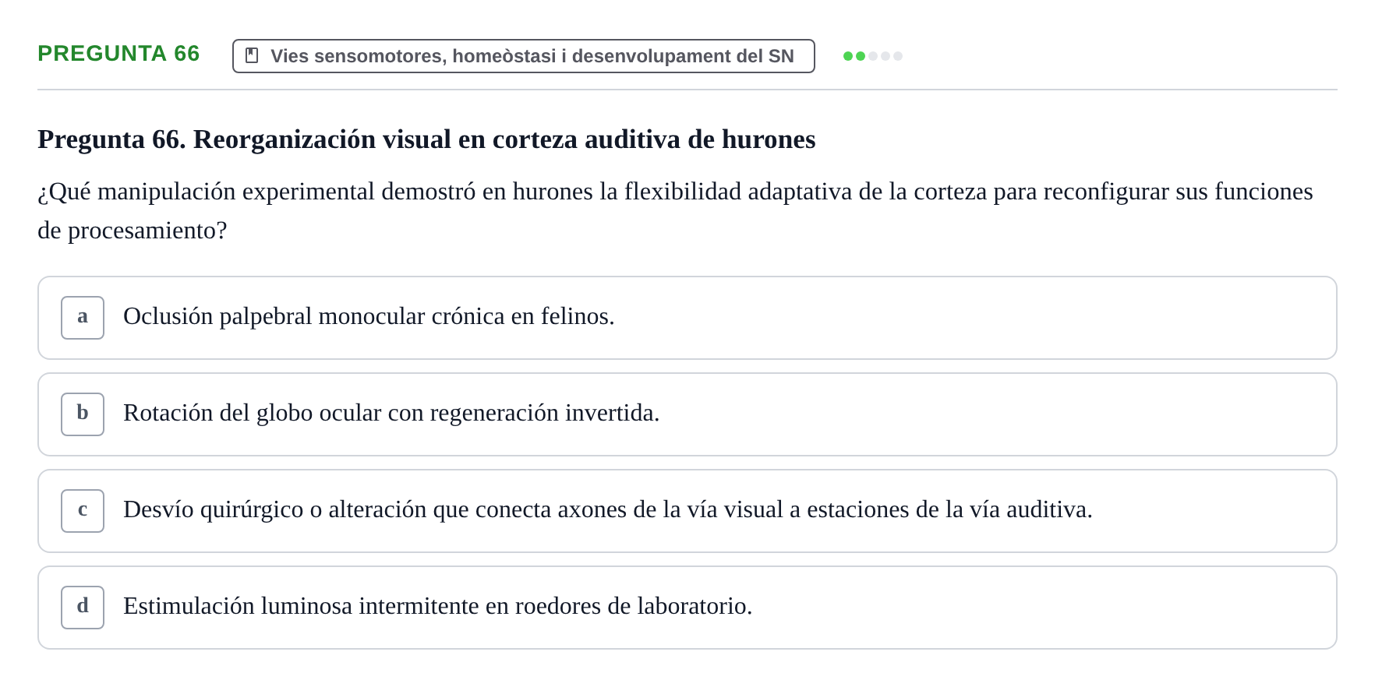Choose option 'Estimulación luminosa intermitente en roedores'
1375x687 pixels.
coord(687,608)
